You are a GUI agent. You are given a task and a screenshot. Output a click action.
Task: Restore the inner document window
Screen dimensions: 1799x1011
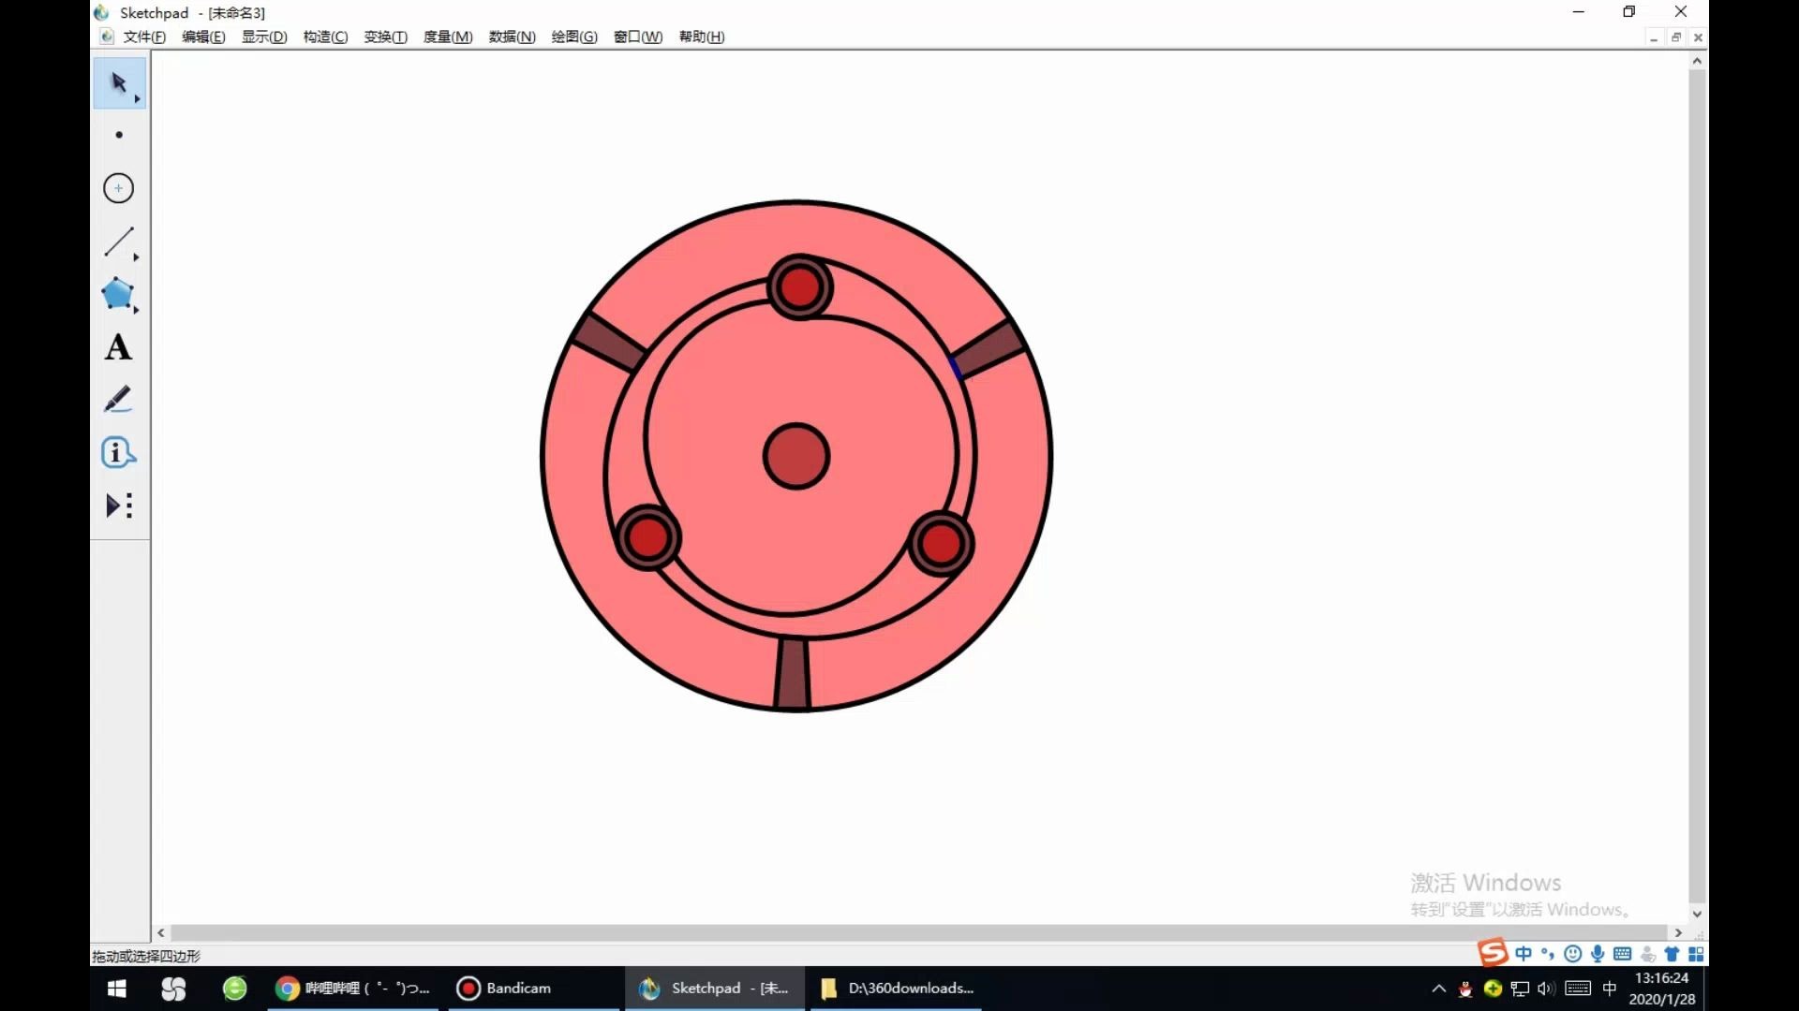(1676, 37)
